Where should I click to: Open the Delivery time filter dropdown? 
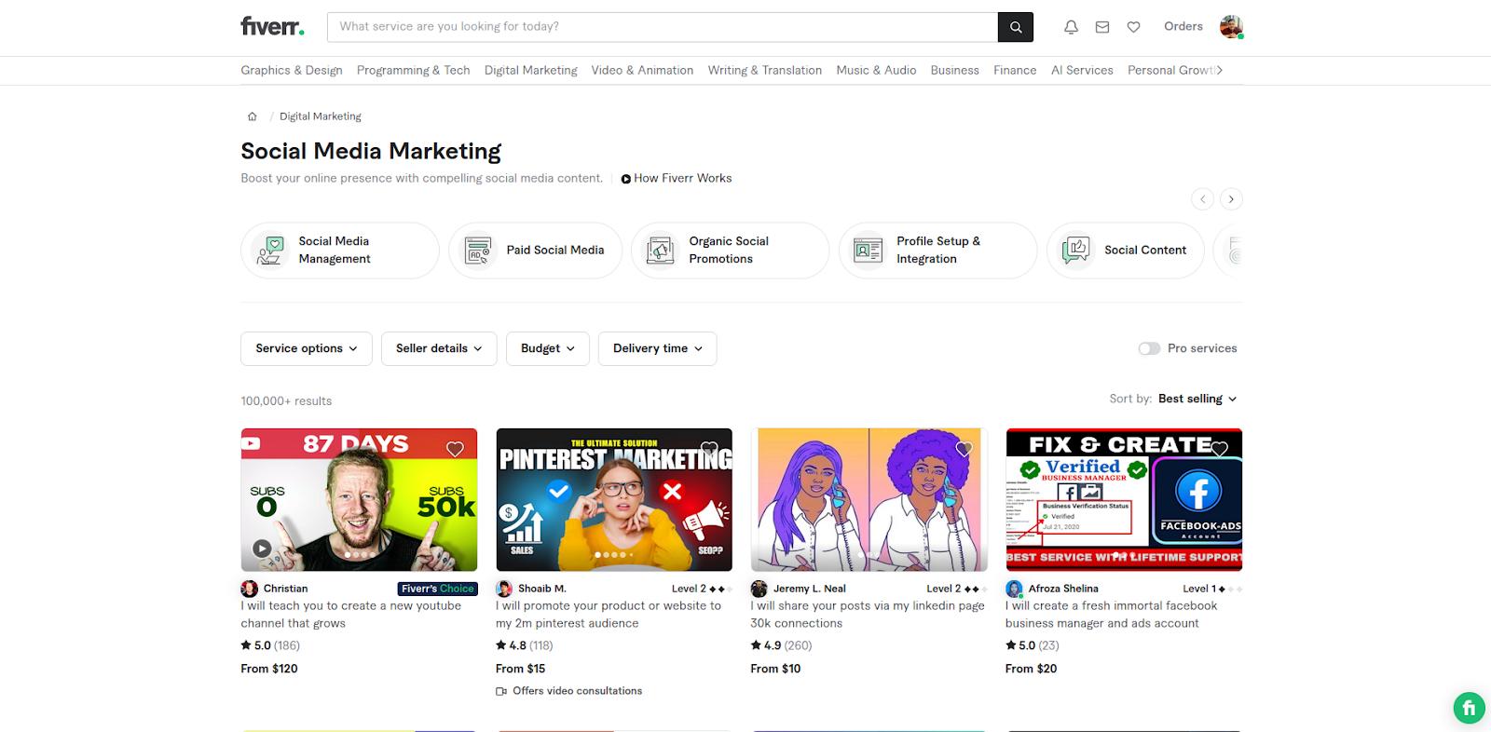click(x=658, y=348)
